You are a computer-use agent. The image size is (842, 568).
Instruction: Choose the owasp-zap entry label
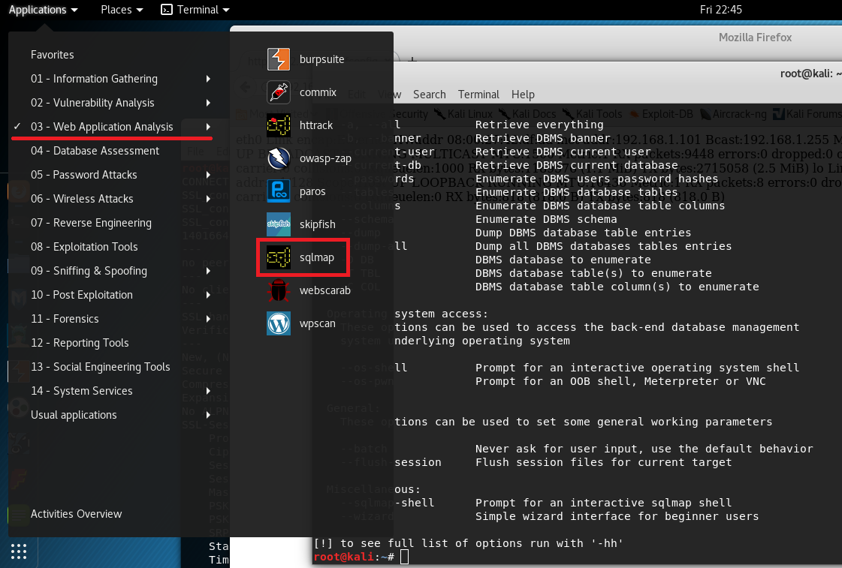(325, 159)
